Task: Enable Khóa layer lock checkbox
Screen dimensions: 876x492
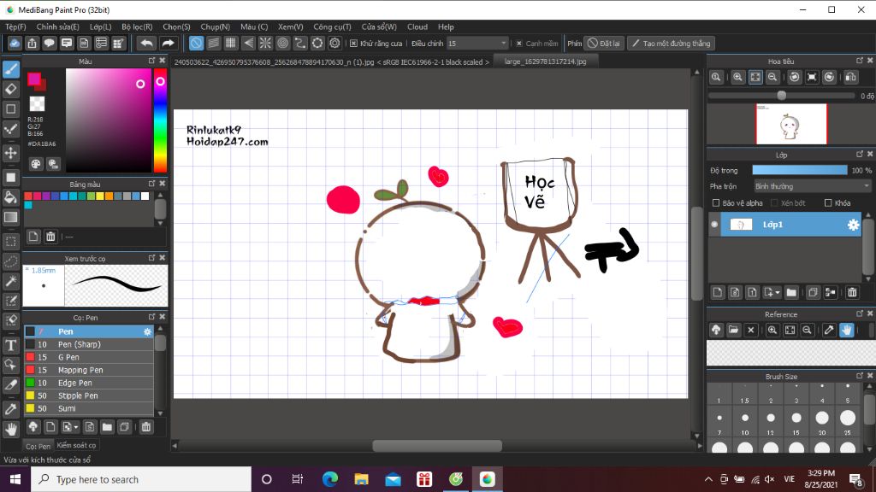Action: coord(828,203)
